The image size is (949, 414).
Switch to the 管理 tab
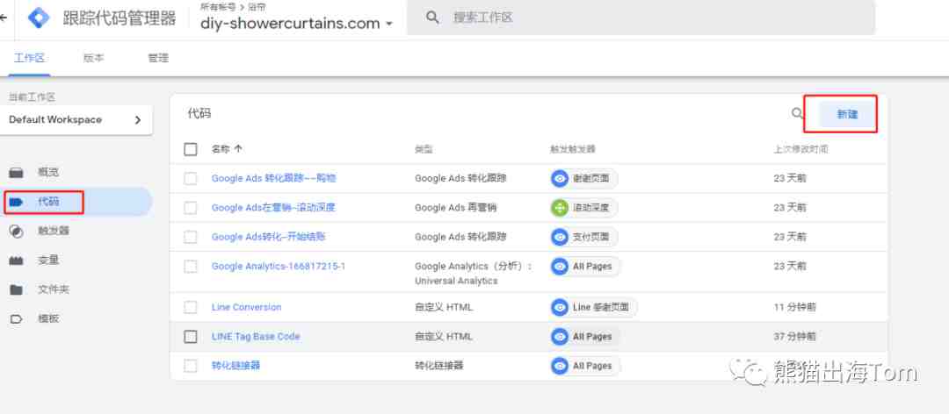158,59
